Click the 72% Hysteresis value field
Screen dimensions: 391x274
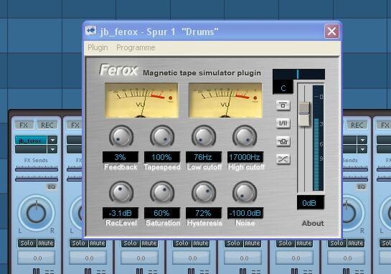204,213
